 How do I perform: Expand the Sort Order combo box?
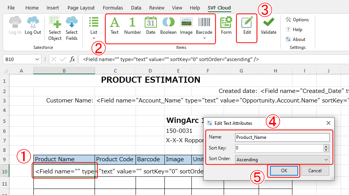pyautogui.click(x=326, y=160)
